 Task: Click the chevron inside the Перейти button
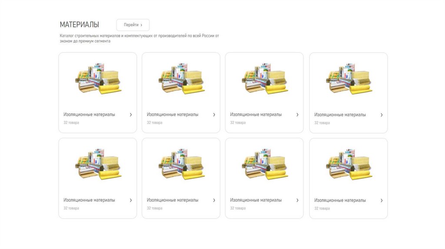tap(141, 25)
